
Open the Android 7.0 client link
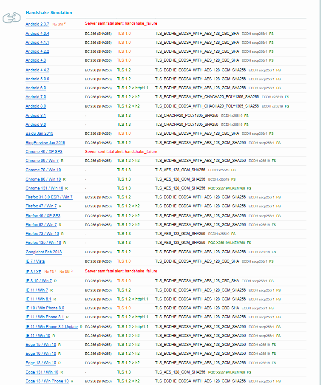coord(36,97)
